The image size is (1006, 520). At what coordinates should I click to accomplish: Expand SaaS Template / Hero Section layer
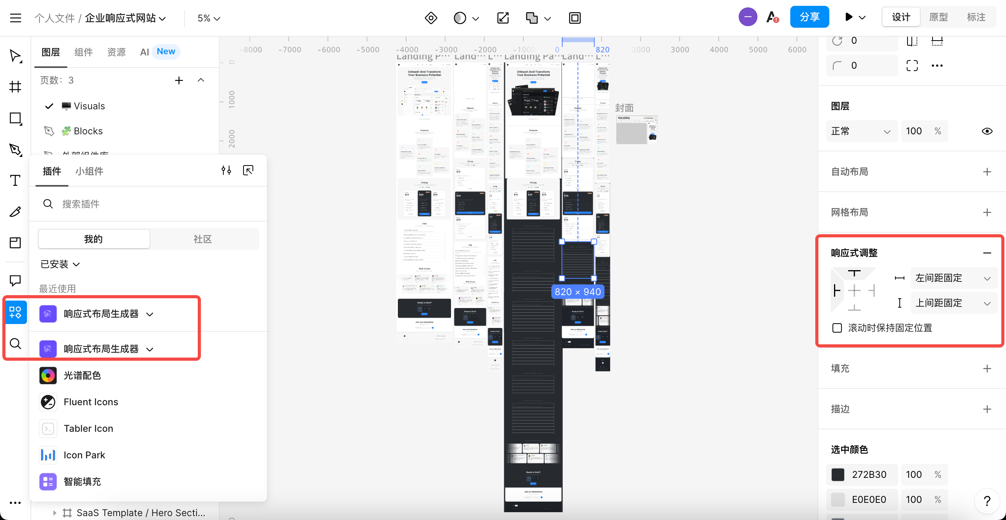click(x=54, y=513)
